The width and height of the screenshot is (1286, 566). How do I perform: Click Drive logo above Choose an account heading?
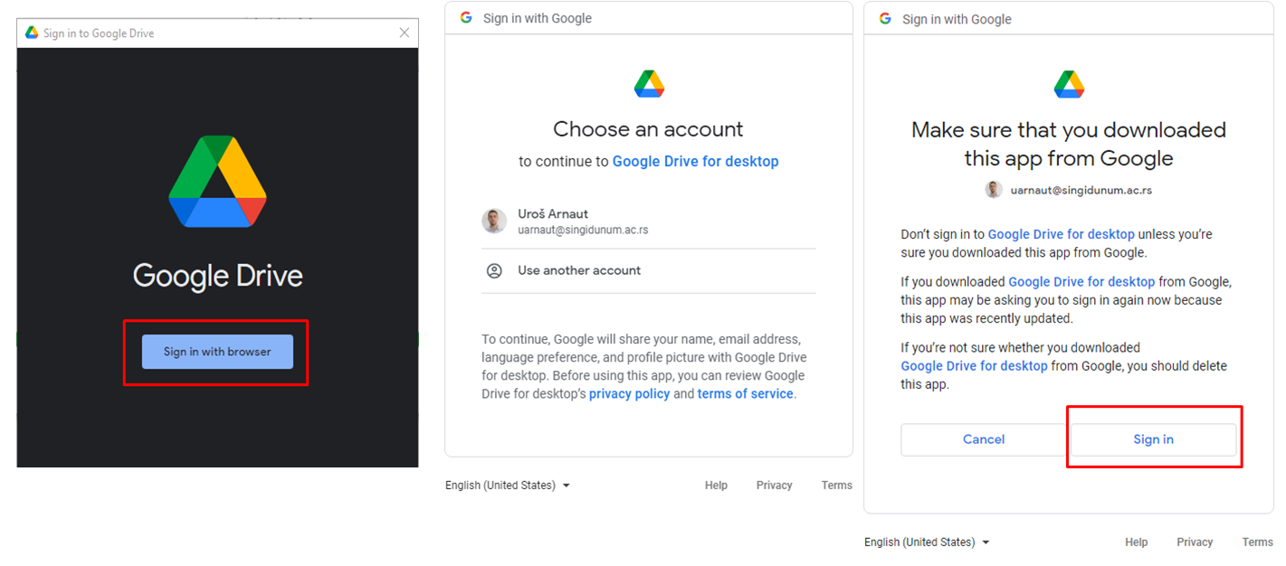[x=649, y=84]
